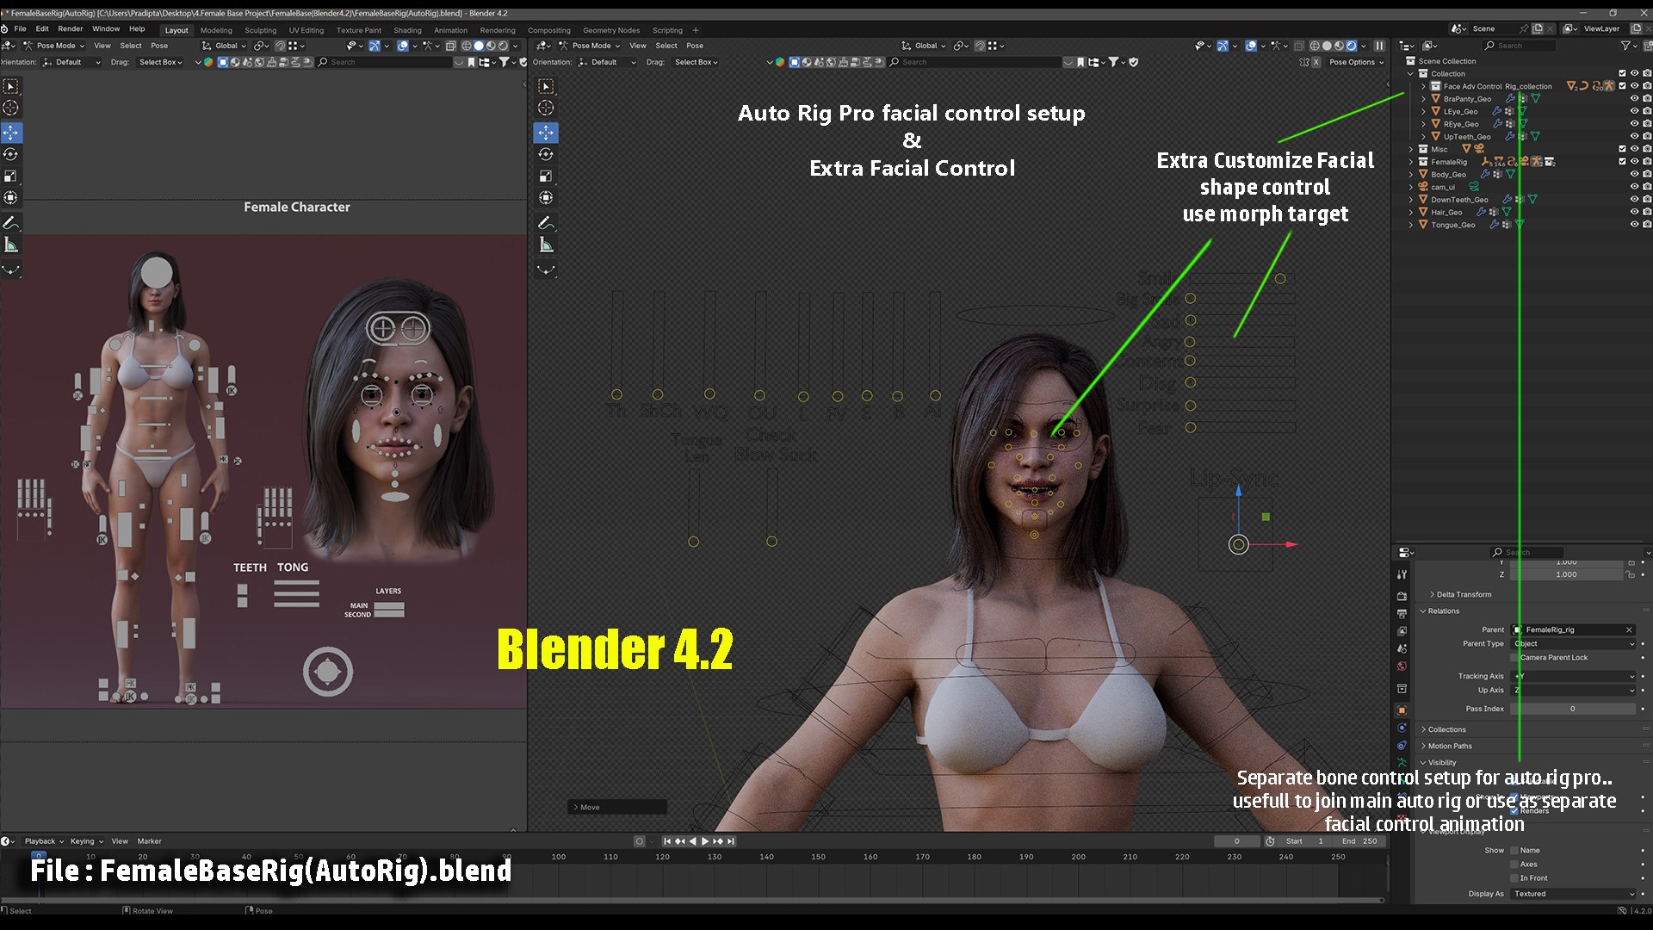Select the Rotate tool in left viewport toolbar
Screen dimensions: 1653x930
[x=11, y=154]
